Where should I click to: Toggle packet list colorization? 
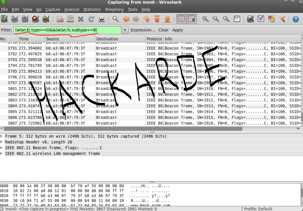(x=181, y=19)
